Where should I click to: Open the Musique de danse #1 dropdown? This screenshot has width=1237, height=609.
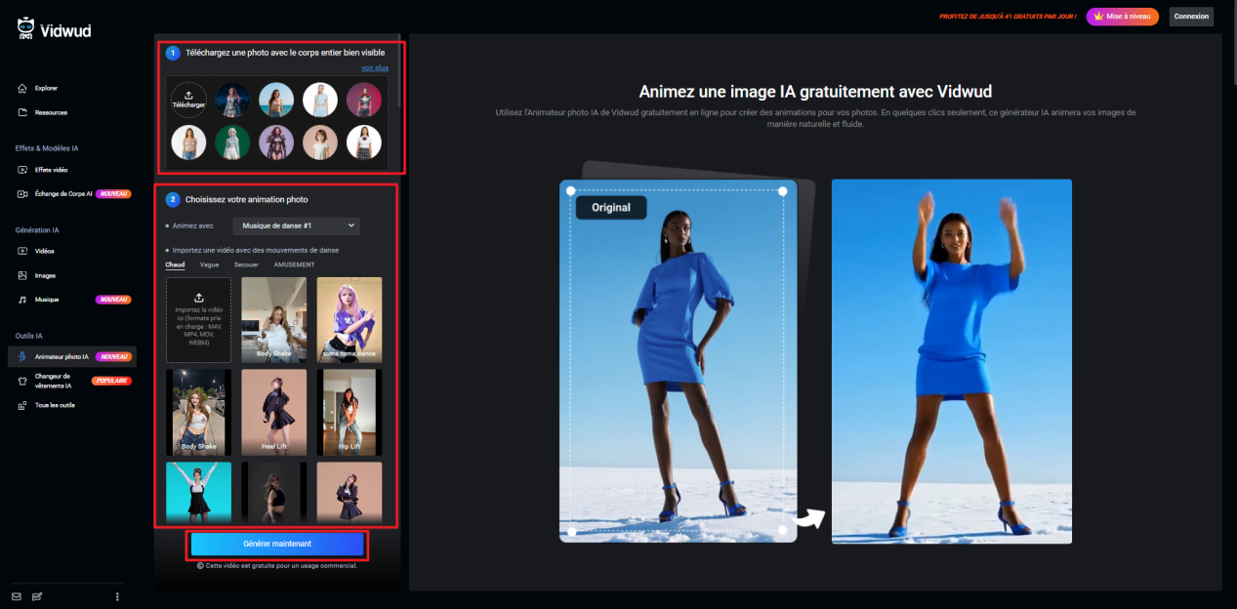coord(295,225)
